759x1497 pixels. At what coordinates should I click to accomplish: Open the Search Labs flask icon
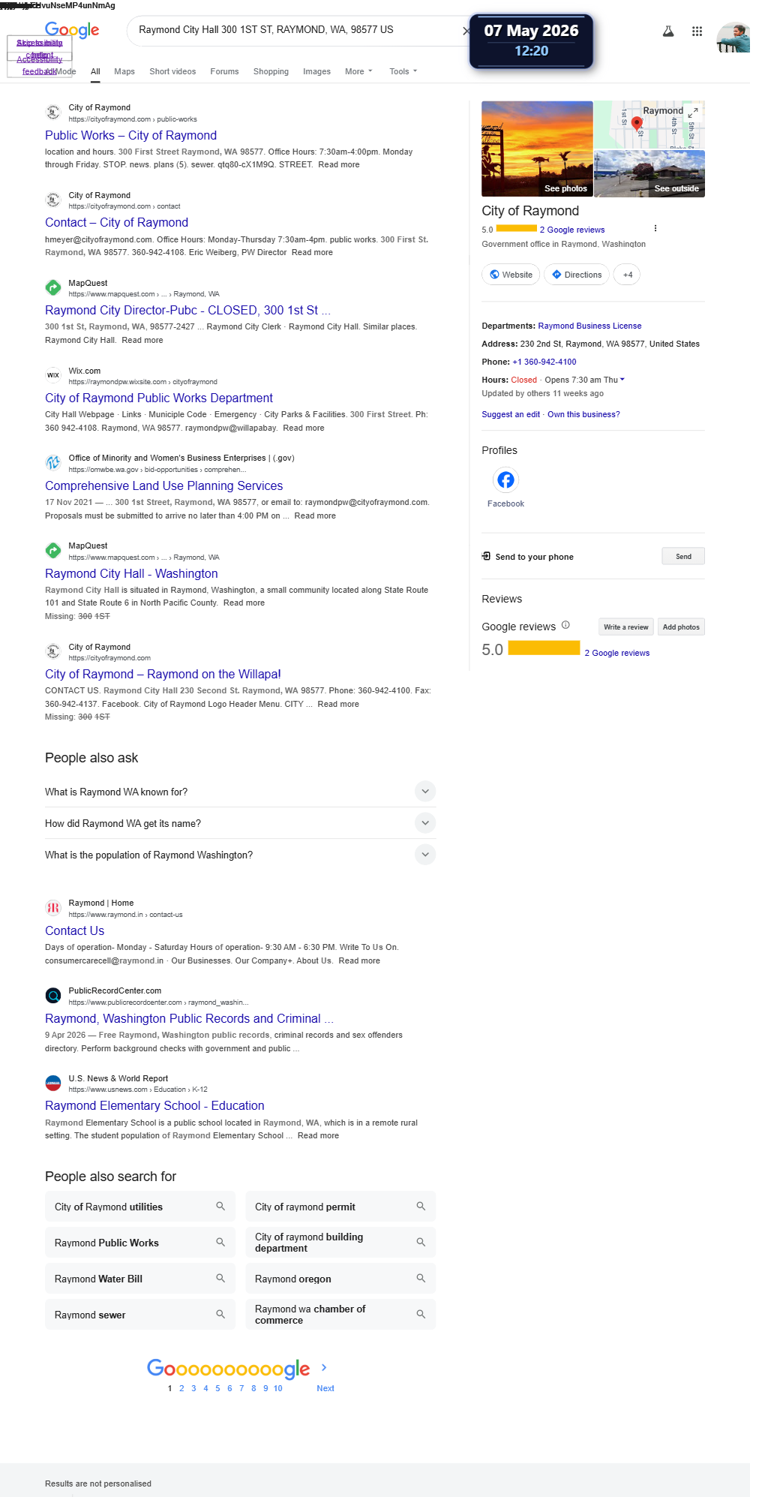668,31
